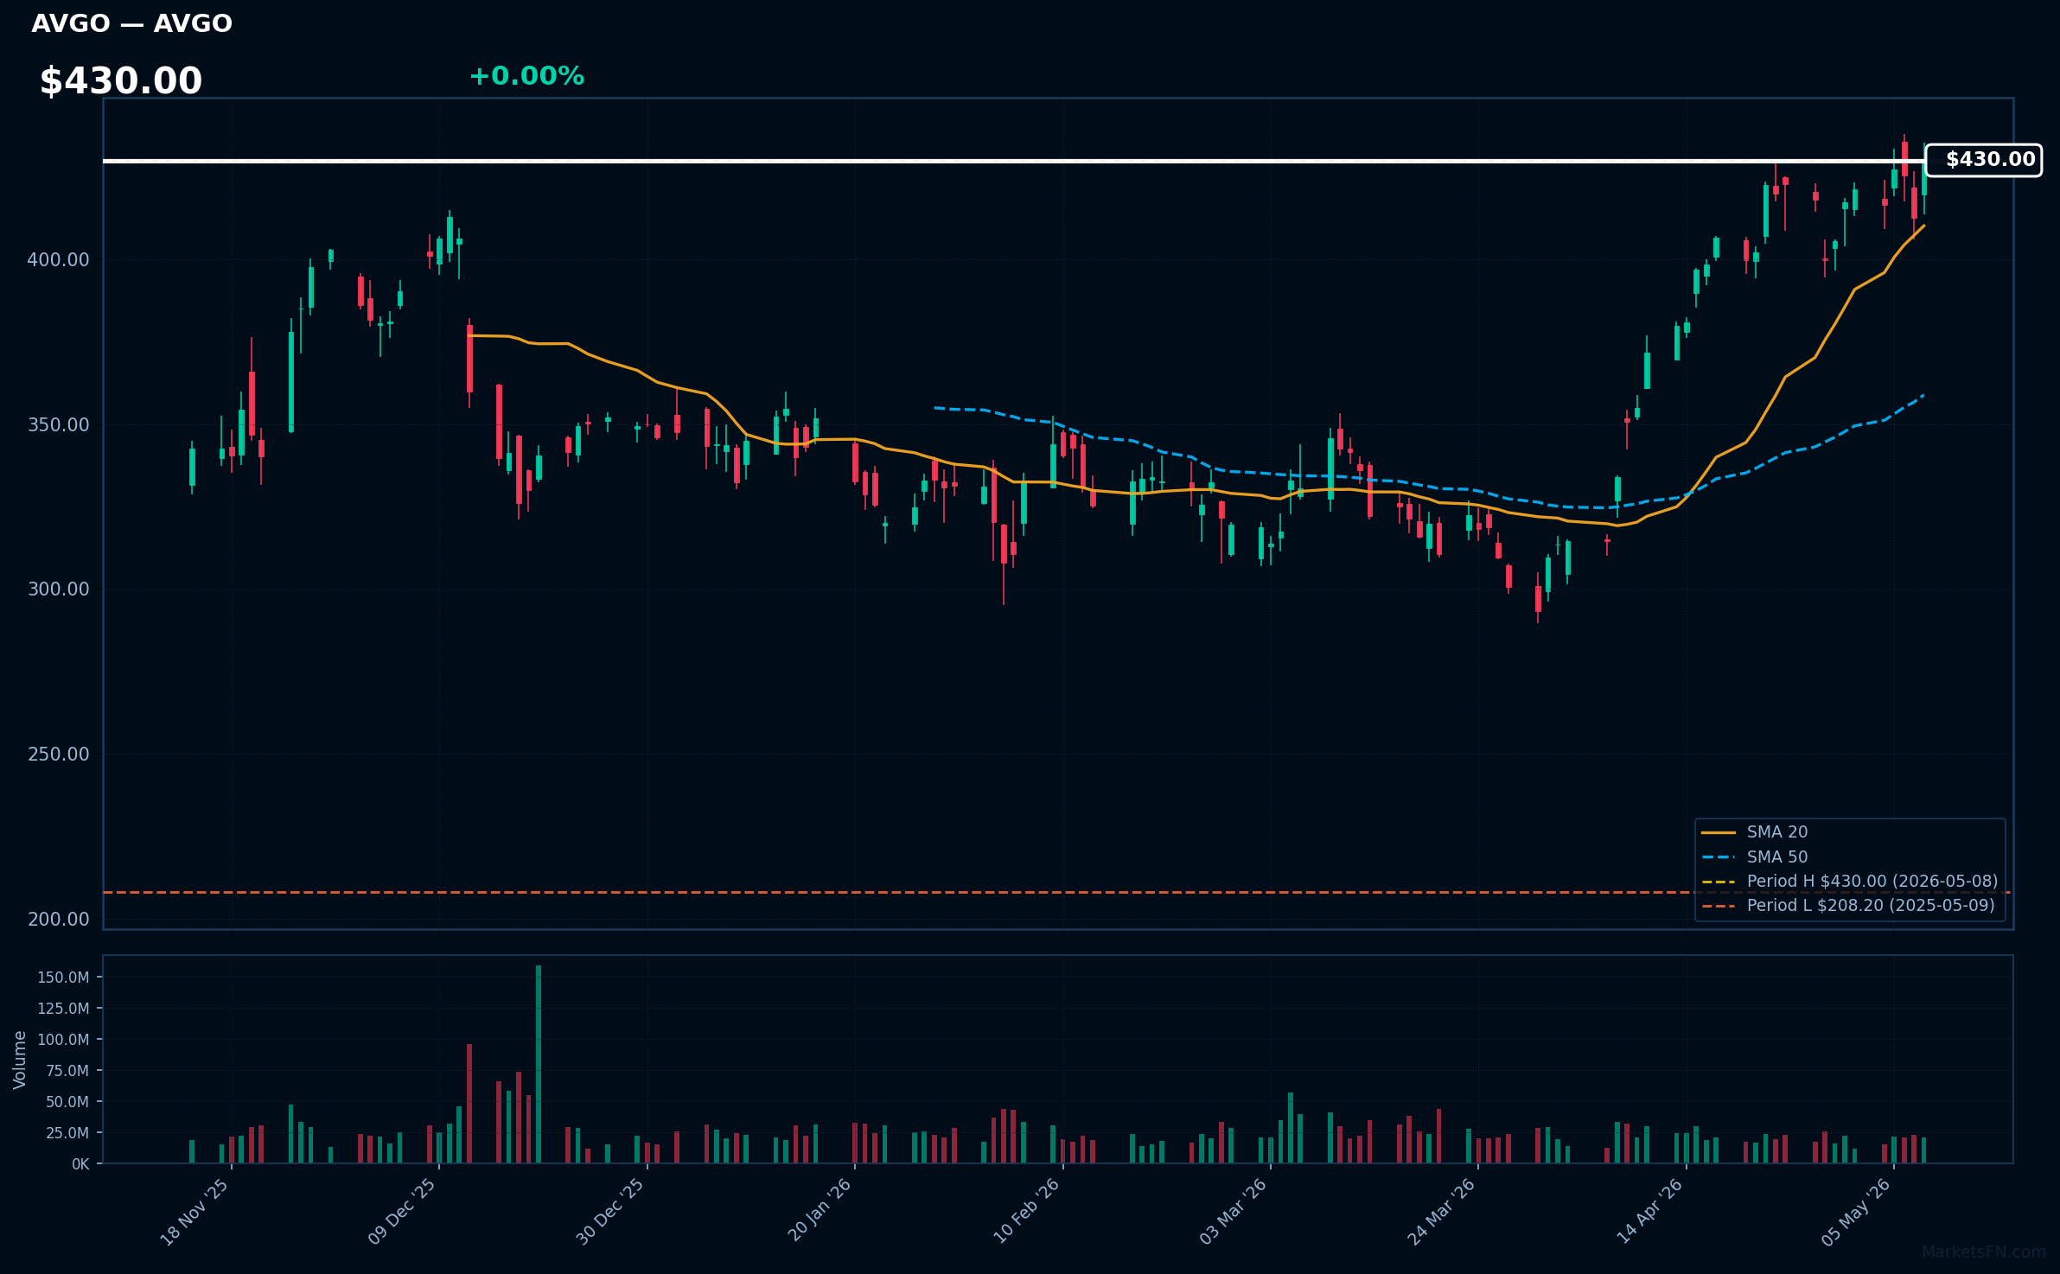
Task: Click the 20 Jan '26 date label
Action: tap(820, 1211)
